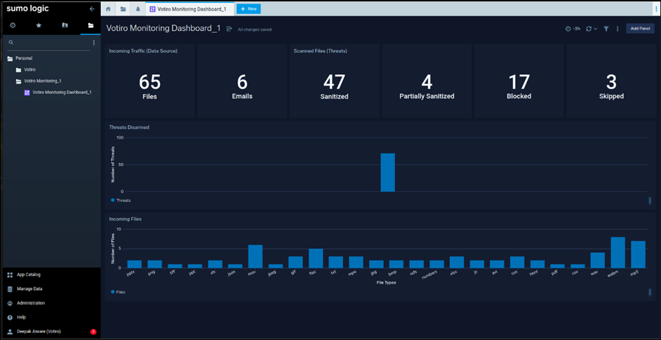Open the Favorites star tab in sidebar

[x=39, y=25]
